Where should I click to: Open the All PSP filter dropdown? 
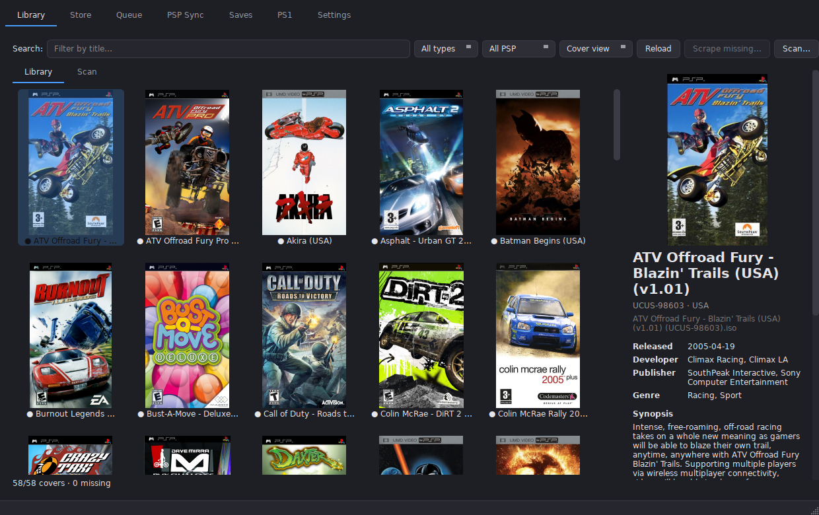[518, 48]
